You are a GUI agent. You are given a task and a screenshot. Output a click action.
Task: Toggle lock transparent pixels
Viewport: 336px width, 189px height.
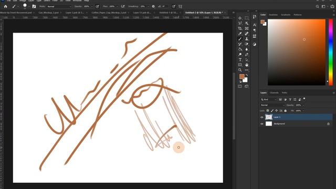[x=268, y=111]
